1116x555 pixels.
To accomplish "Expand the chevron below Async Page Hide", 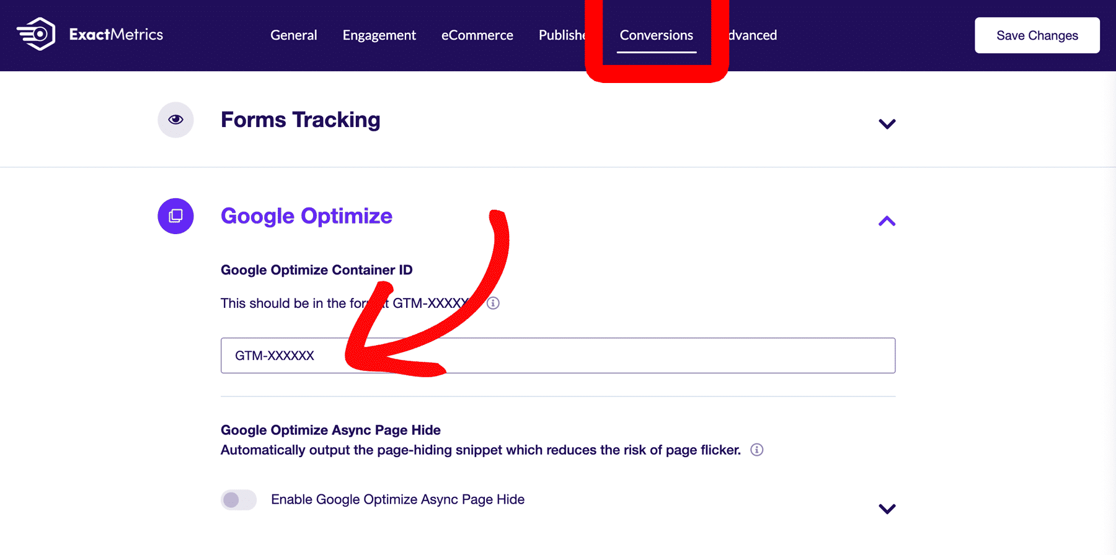I will click(x=887, y=509).
